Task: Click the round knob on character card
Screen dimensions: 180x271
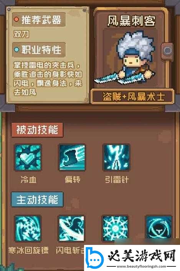Action: click(167, 51)
